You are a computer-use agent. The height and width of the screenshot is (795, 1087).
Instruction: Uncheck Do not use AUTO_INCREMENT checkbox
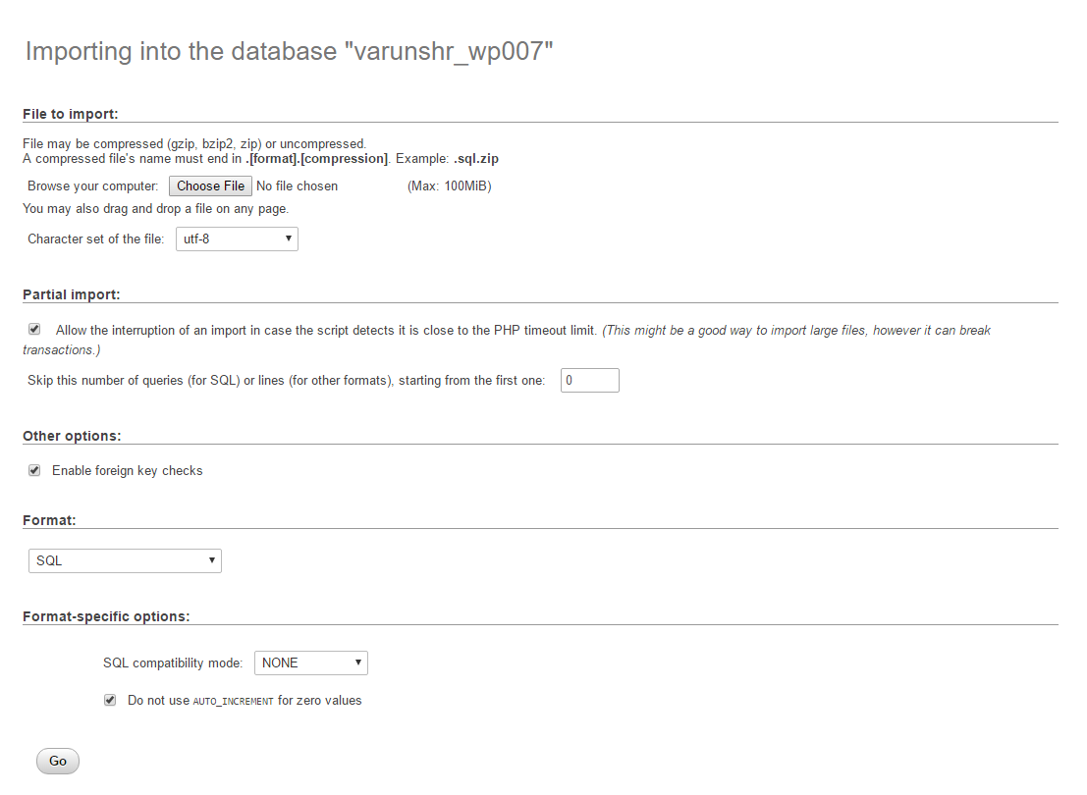110,700
